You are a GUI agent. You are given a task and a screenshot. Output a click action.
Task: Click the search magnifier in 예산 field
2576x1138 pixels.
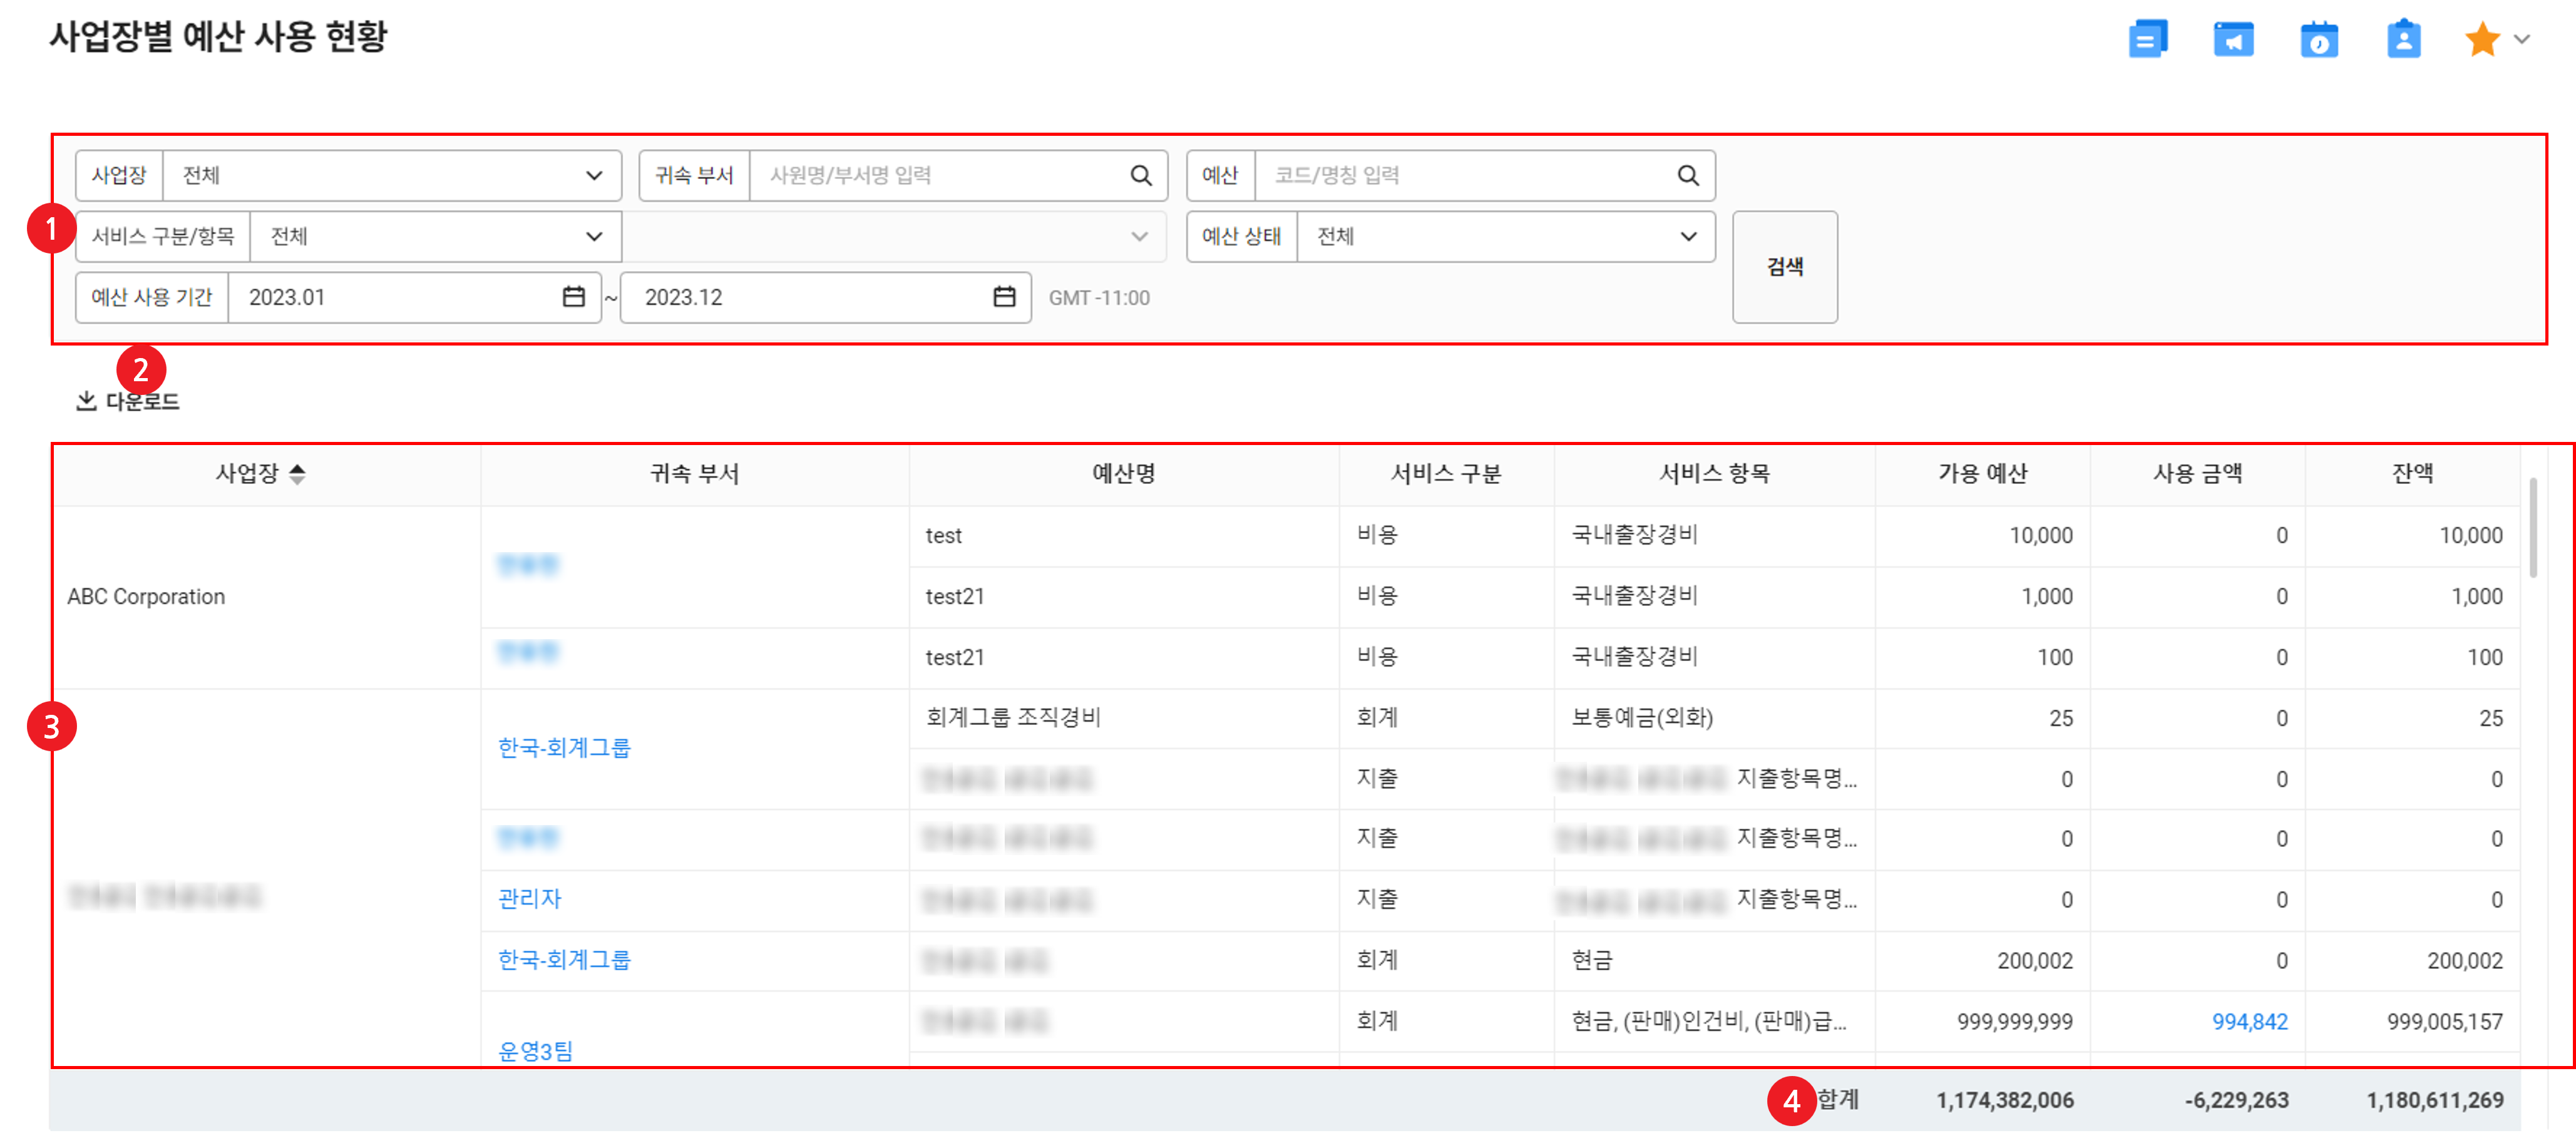click(x=1688, y=176)
